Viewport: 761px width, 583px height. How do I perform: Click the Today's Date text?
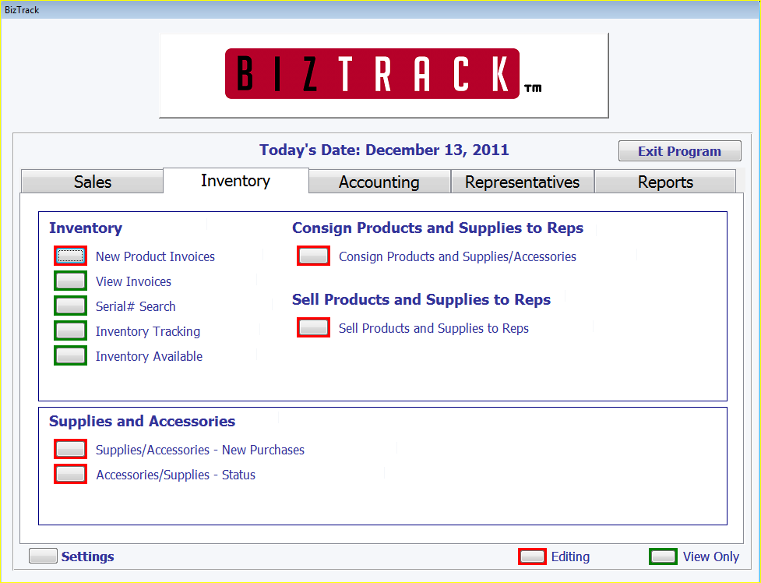384,150
